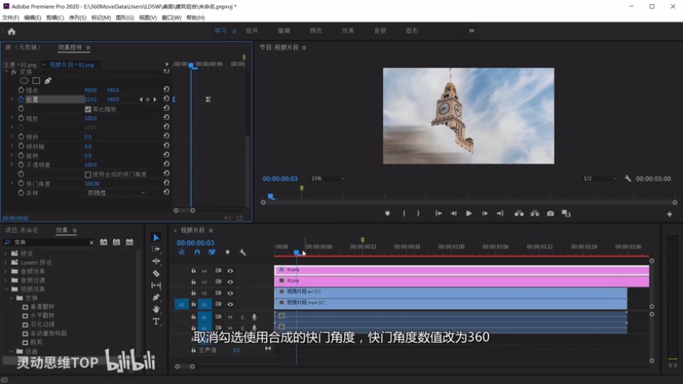Viewport: 683px width, 384px height.
Task: Play video in program monitor
Action: pos(469,213)
